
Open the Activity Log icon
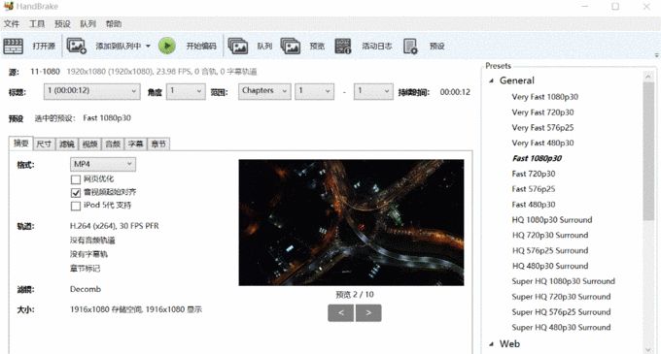click(x=343, y=46)
